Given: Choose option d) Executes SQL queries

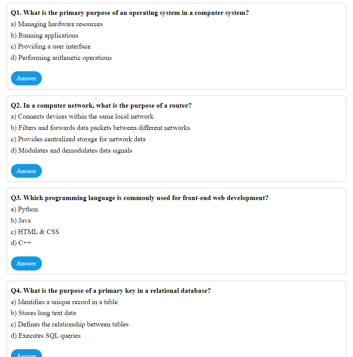Looking at the screenshot, I should point(46,335).
